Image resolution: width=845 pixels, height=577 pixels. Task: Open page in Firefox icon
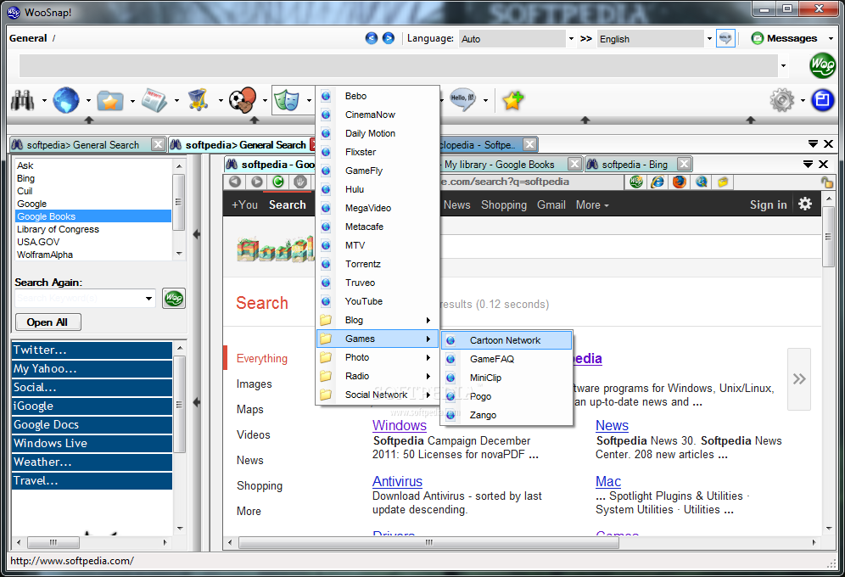pyautogui.click(x=679, y=182)
